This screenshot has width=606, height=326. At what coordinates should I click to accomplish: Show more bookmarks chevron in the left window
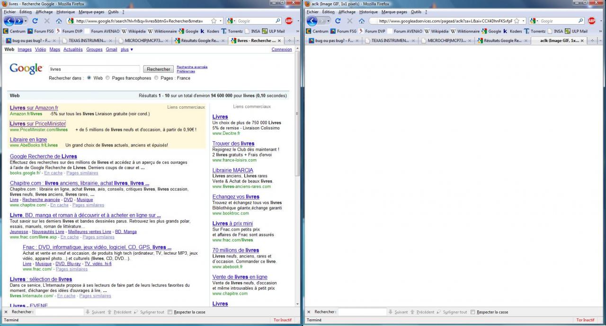click(297, 31)
